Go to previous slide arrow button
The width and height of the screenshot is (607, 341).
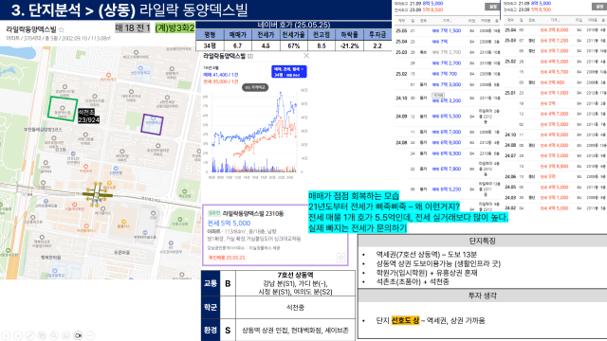[7, 335]
